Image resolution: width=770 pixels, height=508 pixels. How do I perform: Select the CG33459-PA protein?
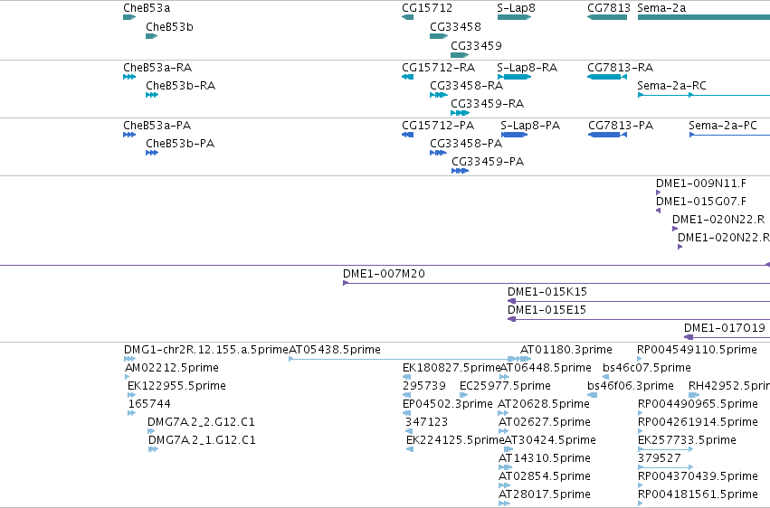click(461, 171)
